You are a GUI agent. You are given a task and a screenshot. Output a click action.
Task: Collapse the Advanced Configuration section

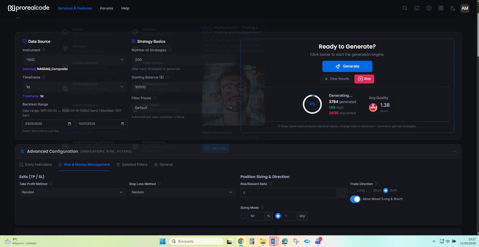455,151
